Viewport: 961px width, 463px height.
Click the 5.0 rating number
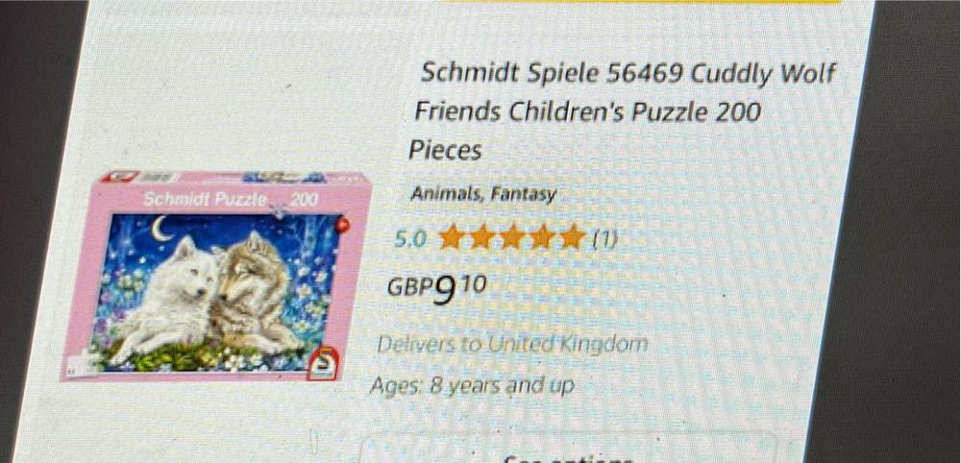click(410, 239)
